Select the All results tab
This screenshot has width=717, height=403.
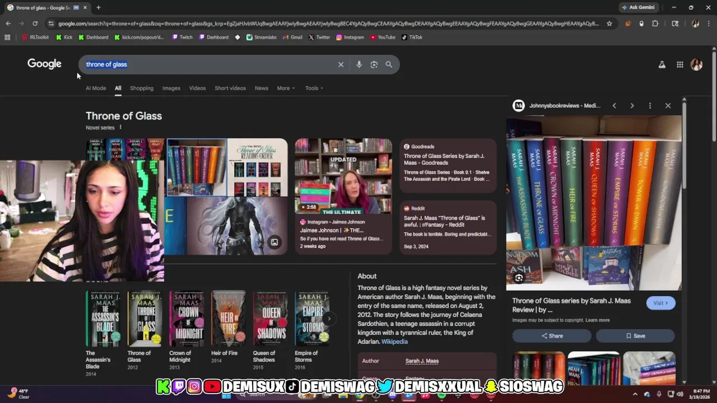click(x=118, y=88)
